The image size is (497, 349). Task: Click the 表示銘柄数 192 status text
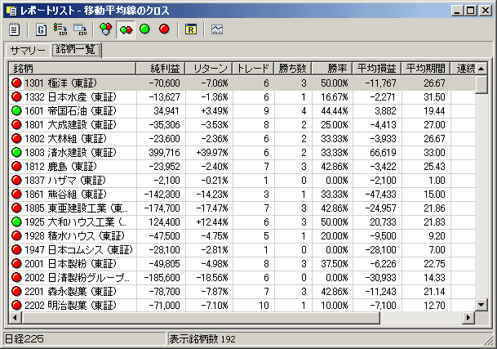pos(202,339)
